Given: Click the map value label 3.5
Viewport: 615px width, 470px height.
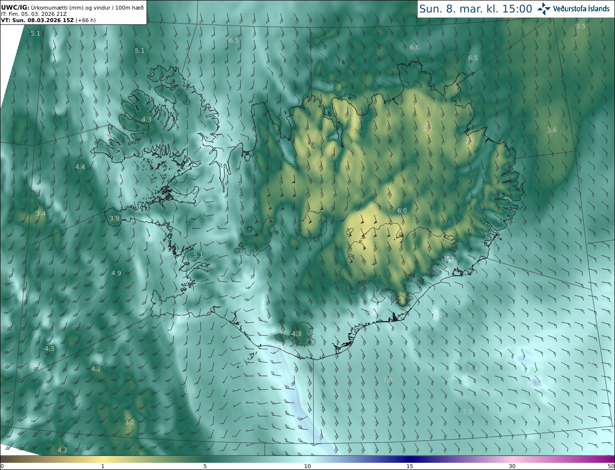Looking at the screenshot, I should [581, 26].
